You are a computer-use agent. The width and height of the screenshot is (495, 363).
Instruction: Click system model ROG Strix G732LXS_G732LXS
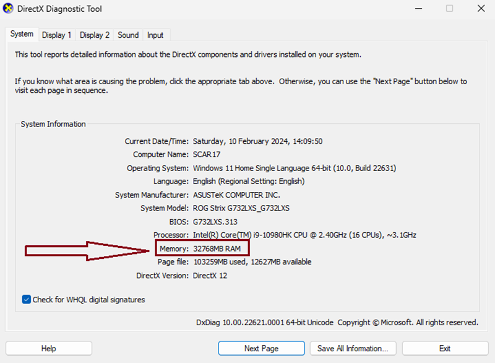241,208
